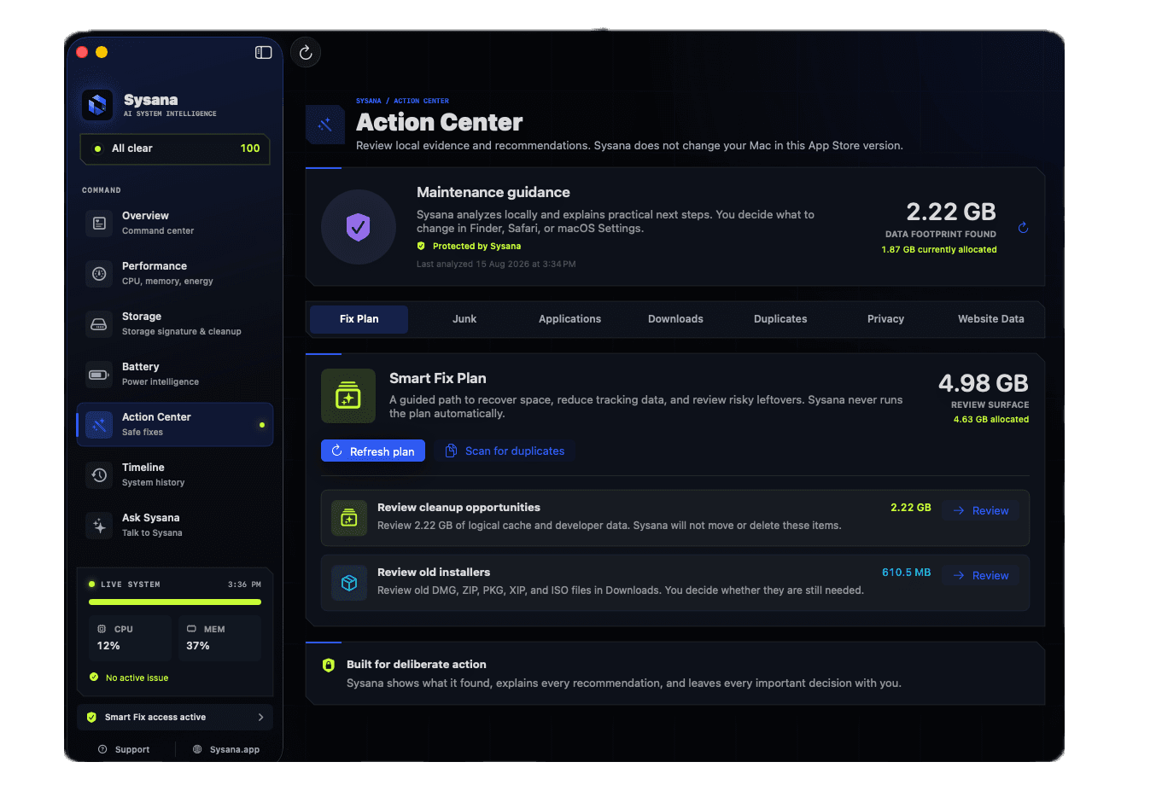1162x791 pixels.
Task: Click the 610.5 MB installers size
Action: click(907, 573)
